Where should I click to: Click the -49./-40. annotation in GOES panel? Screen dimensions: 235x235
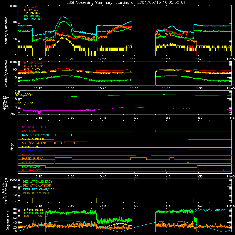(x=25, y=103)
